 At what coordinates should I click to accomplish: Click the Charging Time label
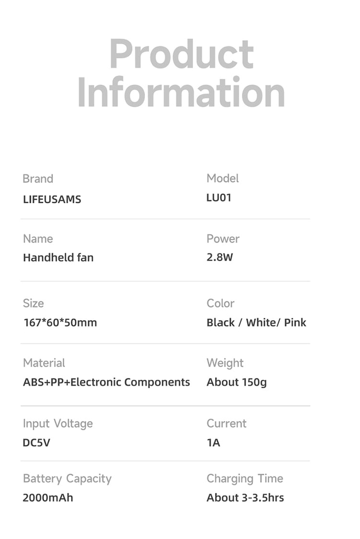pyautogui.click(x=245, y=478)
